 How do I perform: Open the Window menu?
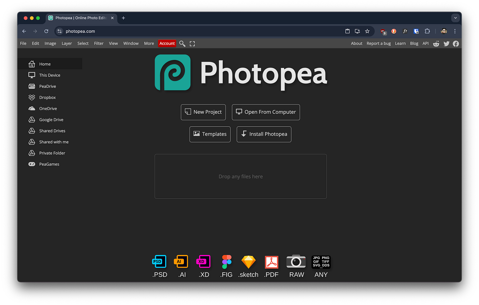pos(131,43)
